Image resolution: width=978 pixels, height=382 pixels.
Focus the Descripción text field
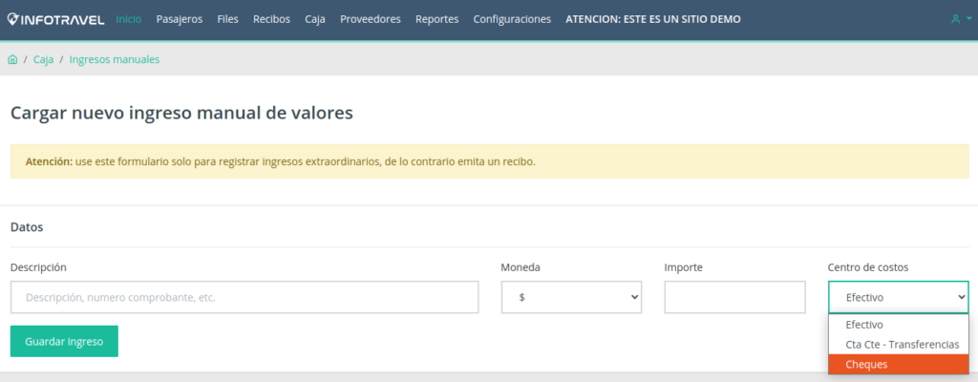coord(244,297)
